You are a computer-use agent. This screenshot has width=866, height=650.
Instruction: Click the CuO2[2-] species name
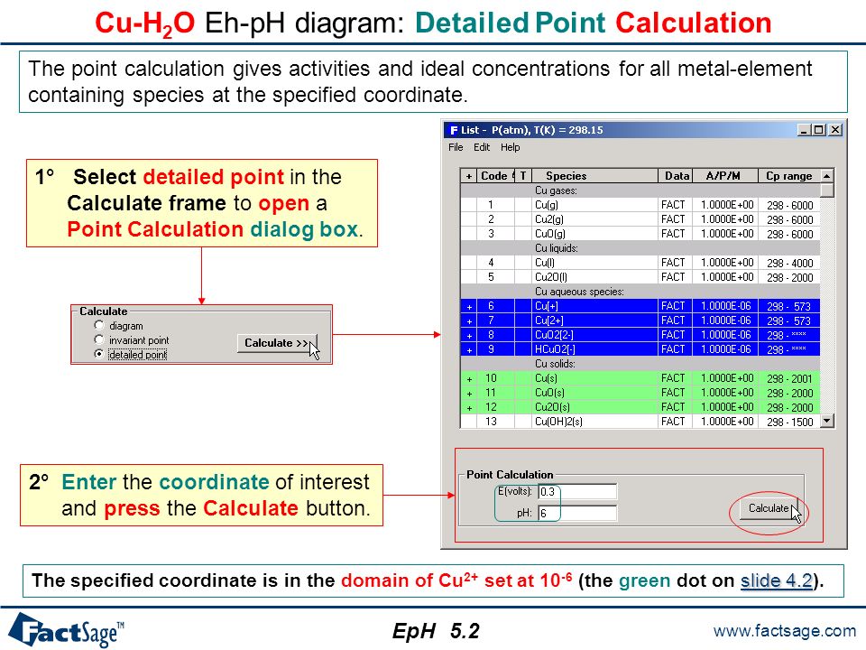tap(554, 335)
